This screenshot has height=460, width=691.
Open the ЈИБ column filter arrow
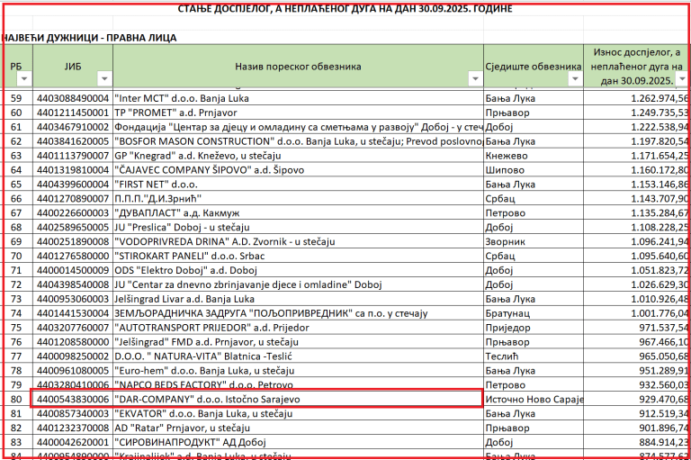pos(103,79)
